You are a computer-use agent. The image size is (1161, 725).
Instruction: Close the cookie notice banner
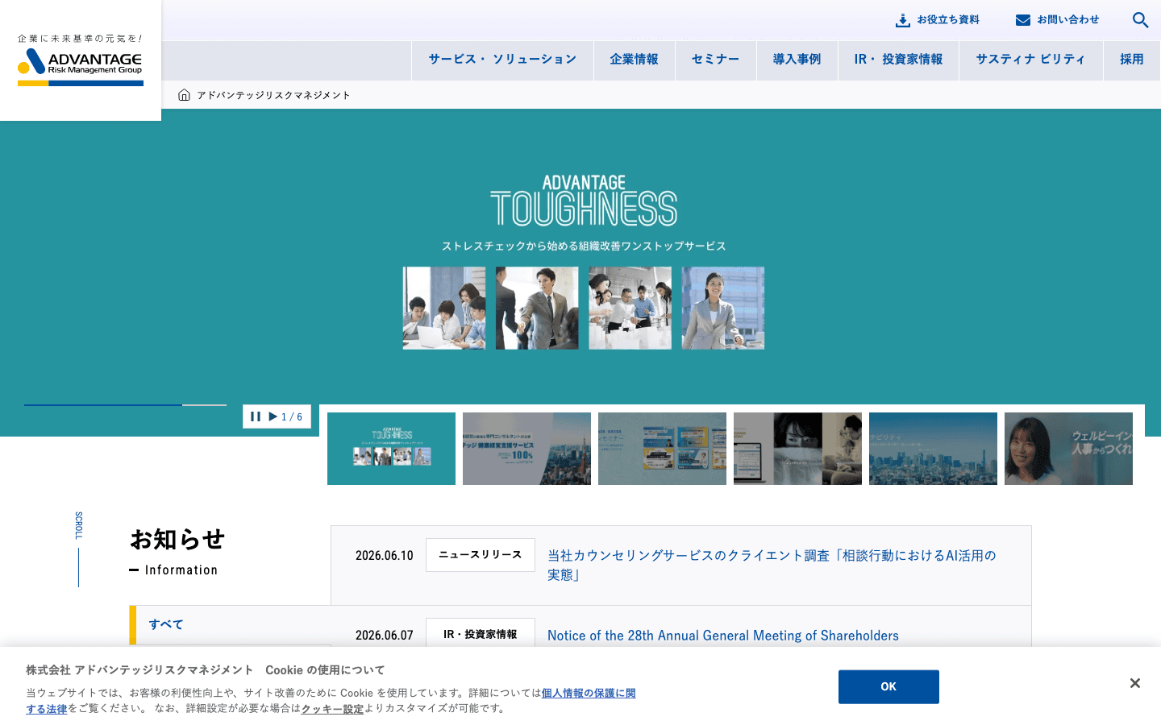1134,683
